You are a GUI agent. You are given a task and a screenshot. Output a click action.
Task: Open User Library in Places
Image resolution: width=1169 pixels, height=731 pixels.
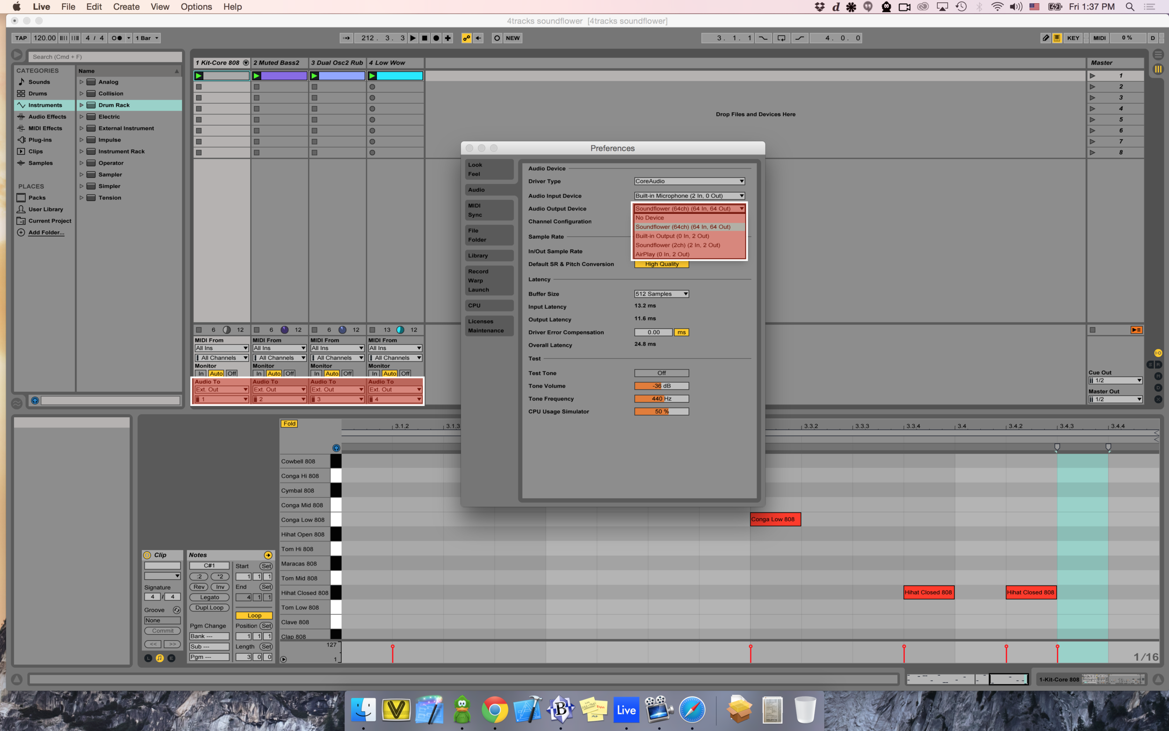(45, 210)
